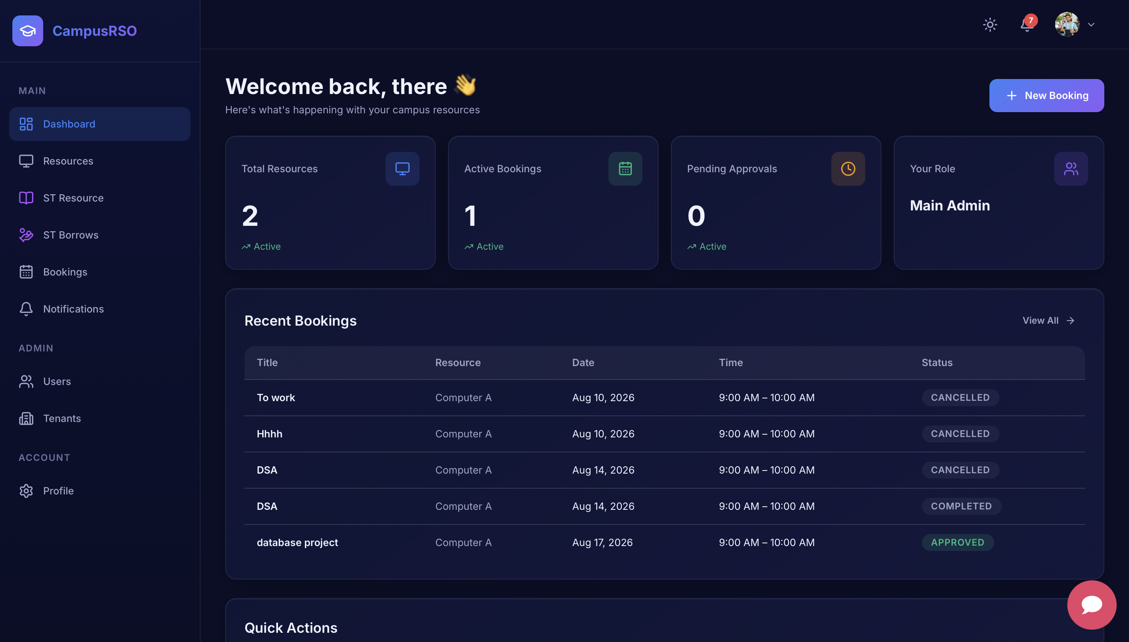Open Bookings menu label
1129x642 pixels.
(x=65, y=272)
